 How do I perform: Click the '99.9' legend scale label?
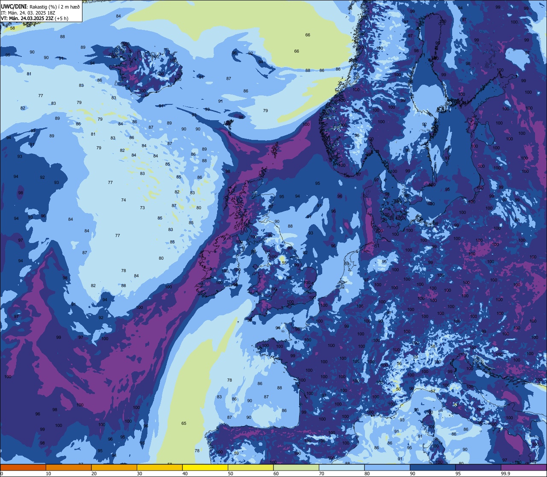point(506,474)
